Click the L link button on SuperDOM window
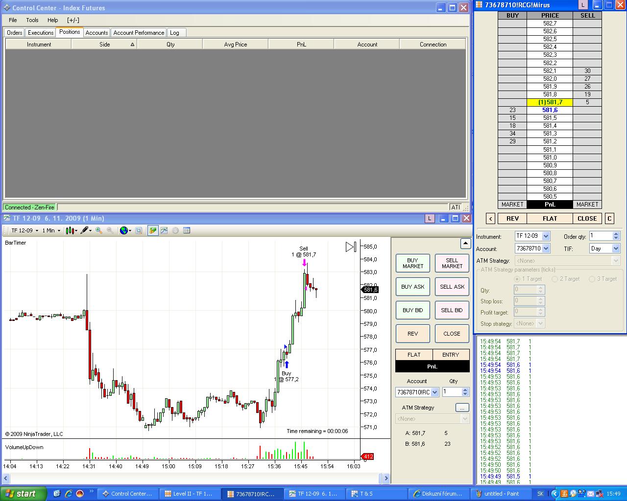 [583, 5]
